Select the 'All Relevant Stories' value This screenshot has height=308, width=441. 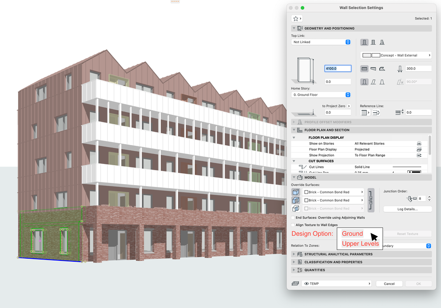point(369,144)
